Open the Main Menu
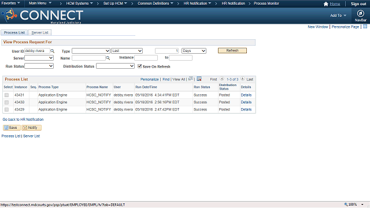 click(40, 3)
